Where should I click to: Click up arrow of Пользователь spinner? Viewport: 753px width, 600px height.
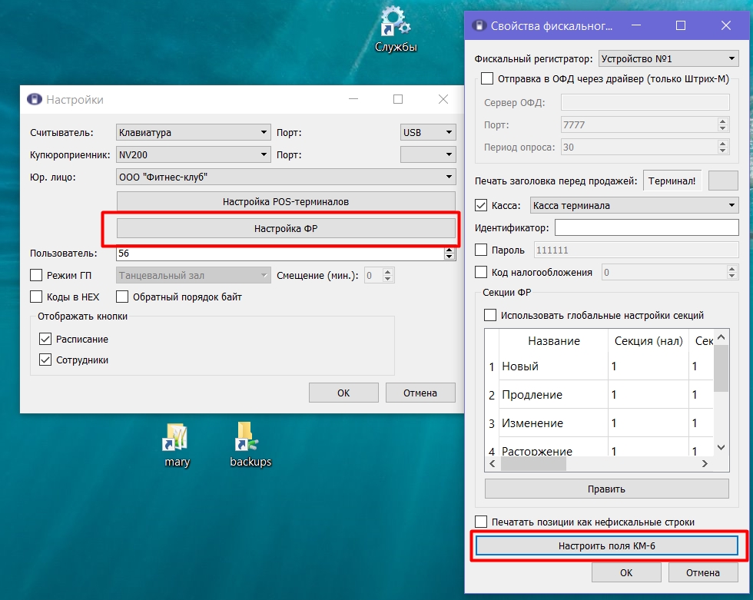click(x=449, y=250)
